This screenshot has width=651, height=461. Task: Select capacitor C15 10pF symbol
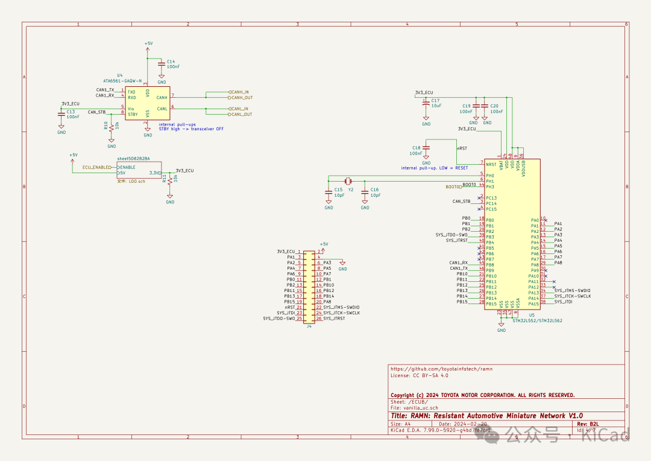[329, 192]
